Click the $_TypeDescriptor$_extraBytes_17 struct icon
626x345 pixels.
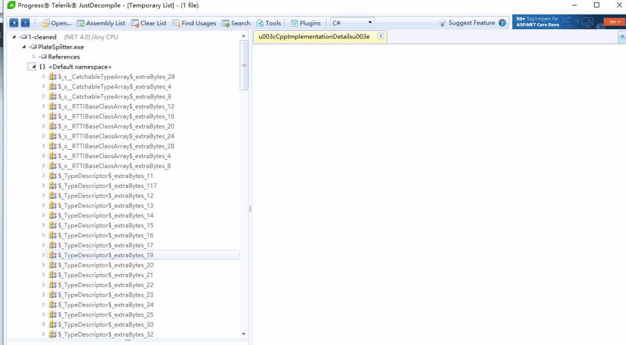(53, 246)
